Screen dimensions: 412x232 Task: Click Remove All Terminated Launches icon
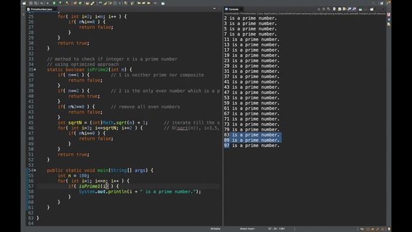[328, 9]
